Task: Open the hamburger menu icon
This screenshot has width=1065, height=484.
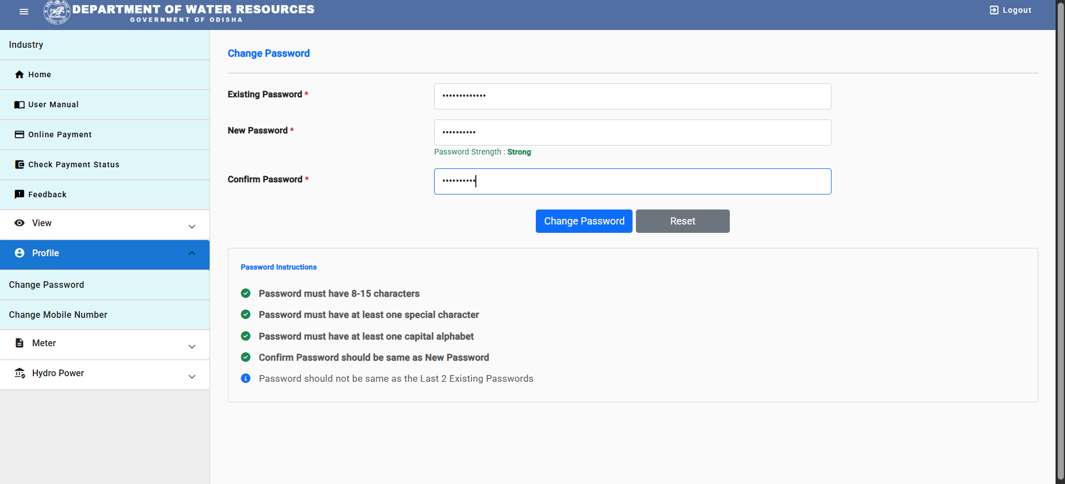Action: [x=24, y=12]
